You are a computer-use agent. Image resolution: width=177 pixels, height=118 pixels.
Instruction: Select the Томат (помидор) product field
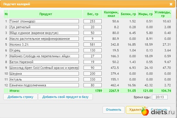point(44,21)
